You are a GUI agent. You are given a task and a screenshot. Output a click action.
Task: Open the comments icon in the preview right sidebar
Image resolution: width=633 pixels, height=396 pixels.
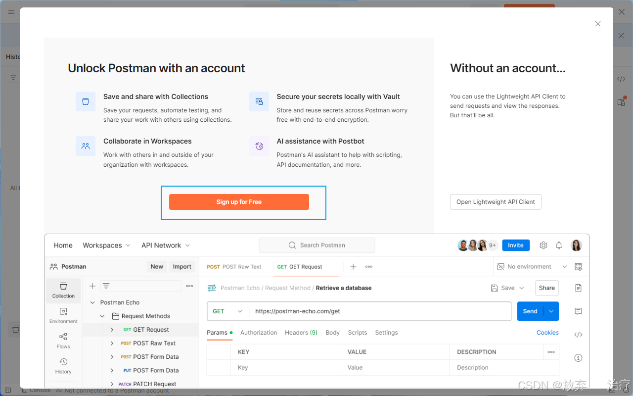click(578, 311)
